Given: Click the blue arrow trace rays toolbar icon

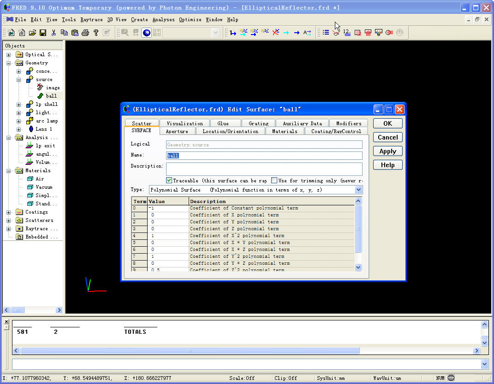Looking at the screenshot, I should pyautogui.click(x=233, y=32).
